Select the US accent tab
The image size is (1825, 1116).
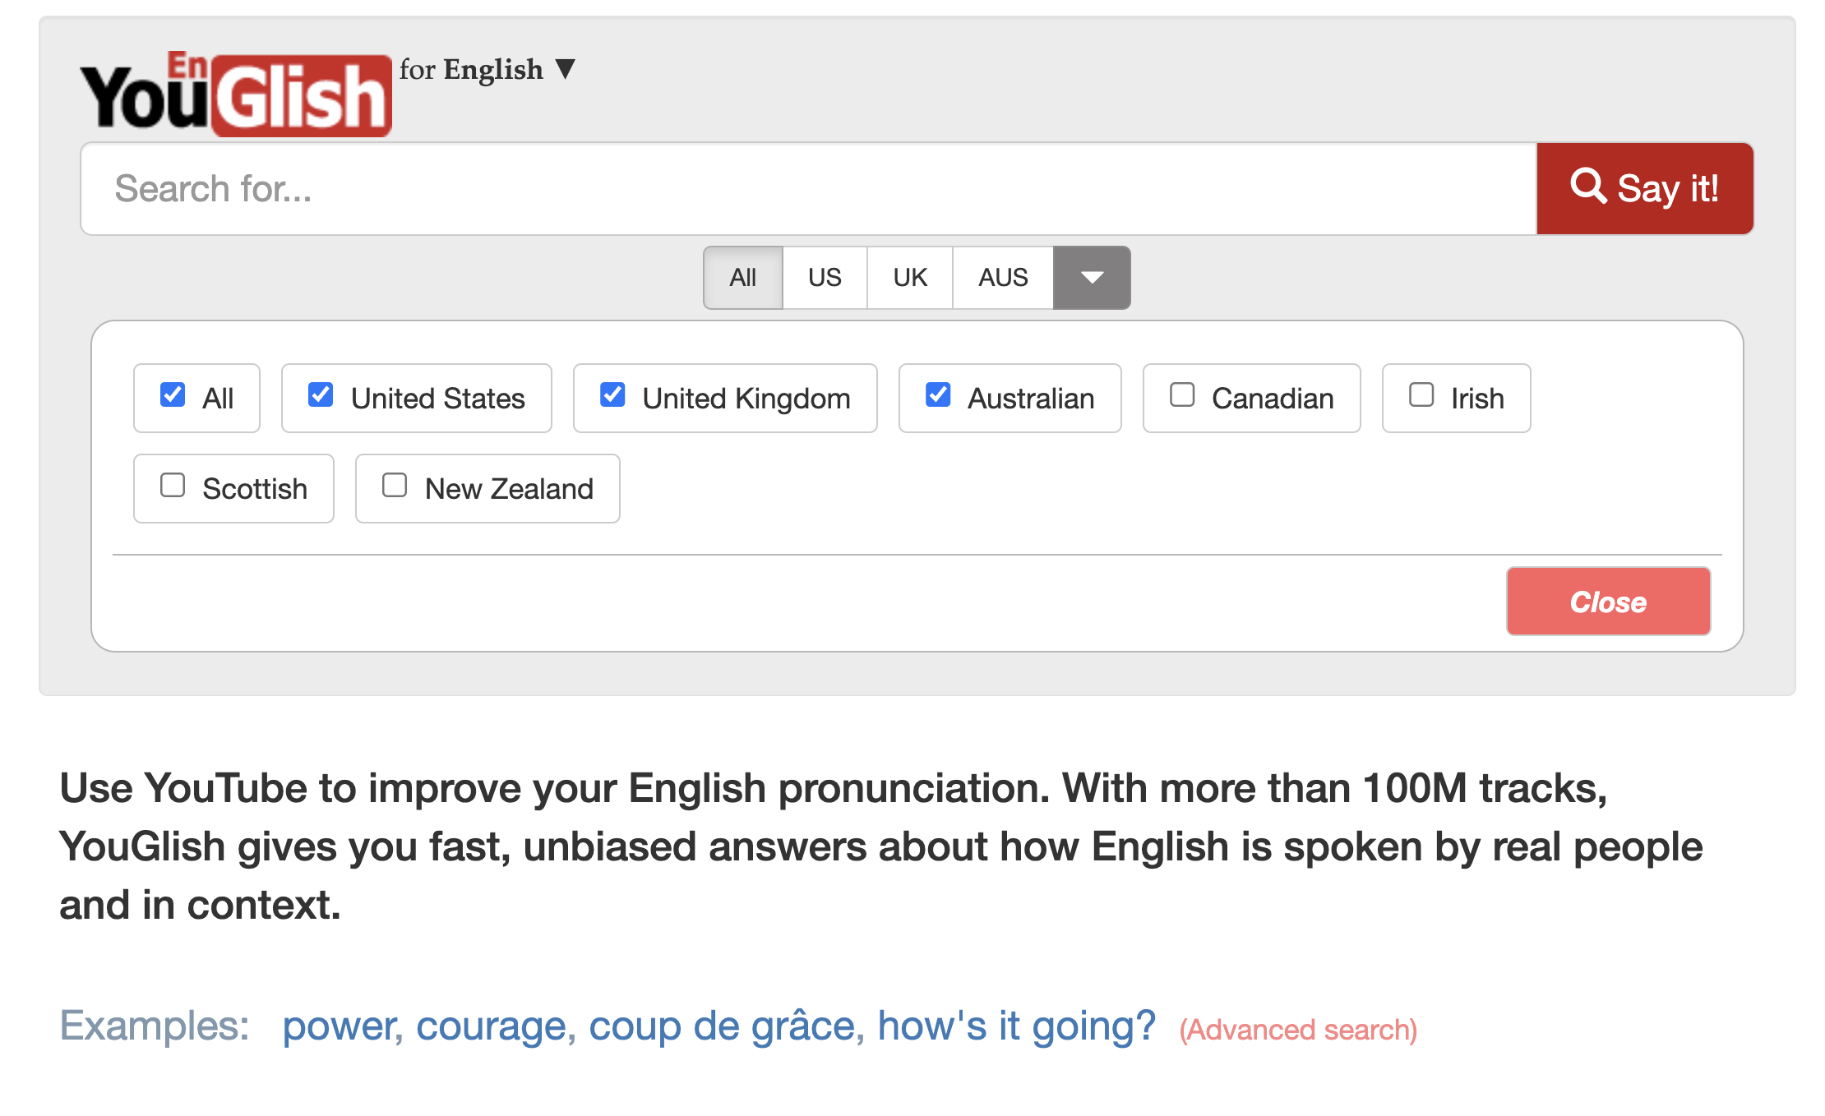pos(824,278)
